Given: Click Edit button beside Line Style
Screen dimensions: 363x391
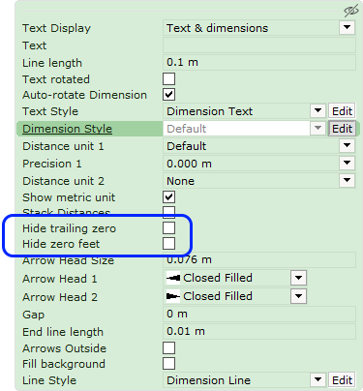Looking at the screenshot, I should [342, 380].
